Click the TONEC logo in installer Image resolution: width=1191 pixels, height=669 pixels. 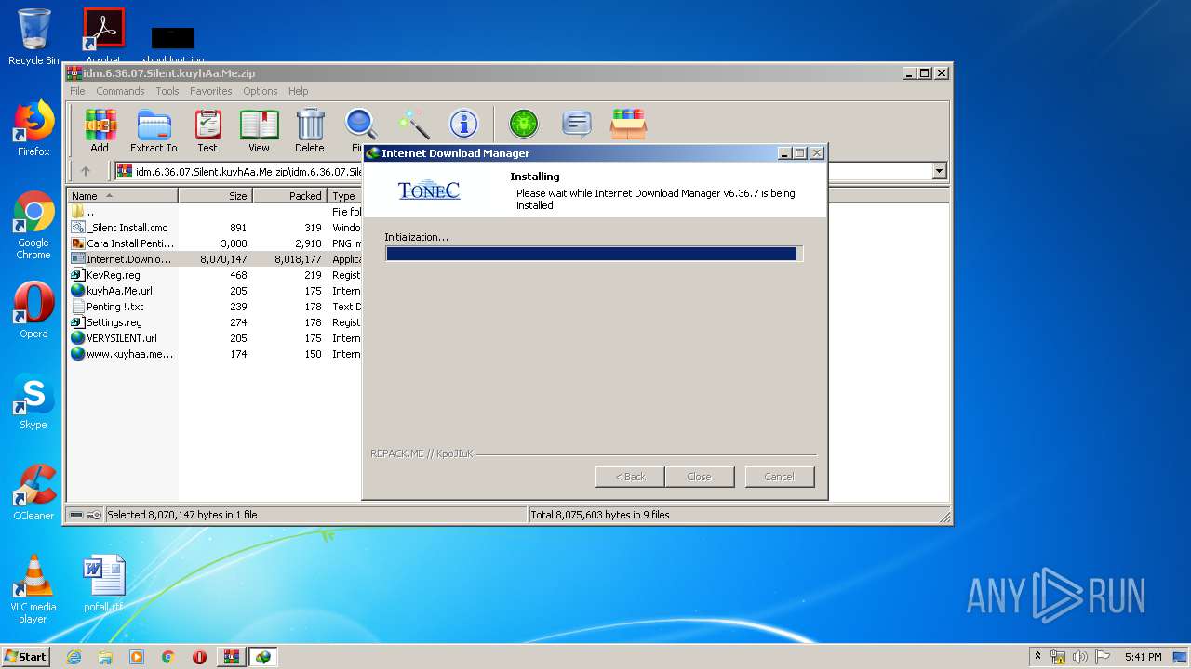pos(429,190)
